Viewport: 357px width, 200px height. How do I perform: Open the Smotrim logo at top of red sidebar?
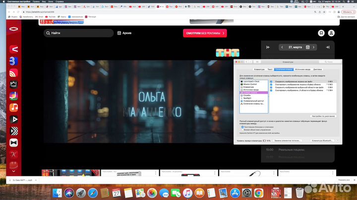click(x=14, y=29)
